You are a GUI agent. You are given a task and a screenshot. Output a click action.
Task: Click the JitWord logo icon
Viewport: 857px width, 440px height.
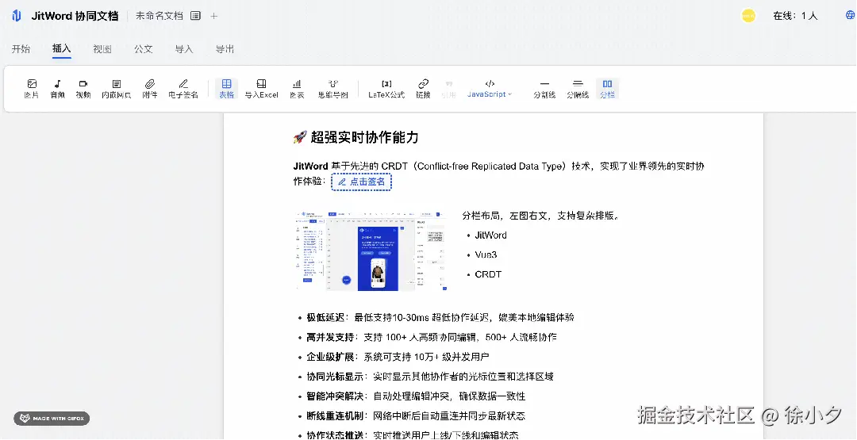click(x=17, y=16)
